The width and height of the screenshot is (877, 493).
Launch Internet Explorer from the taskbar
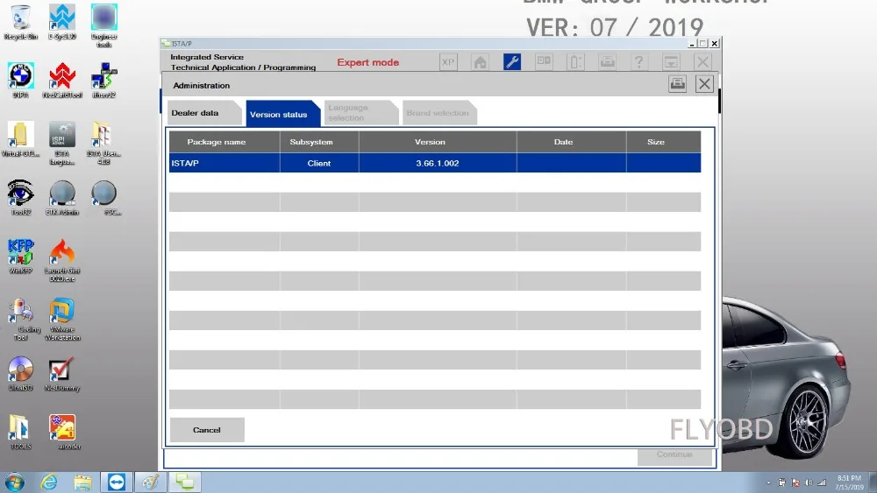coord(49,482)
